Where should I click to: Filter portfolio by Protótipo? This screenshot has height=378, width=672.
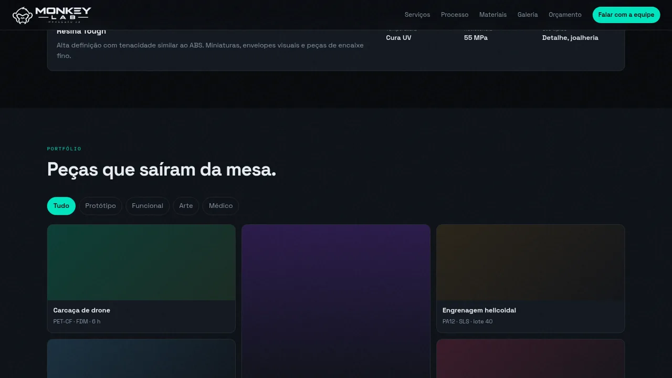pos(100,206)
